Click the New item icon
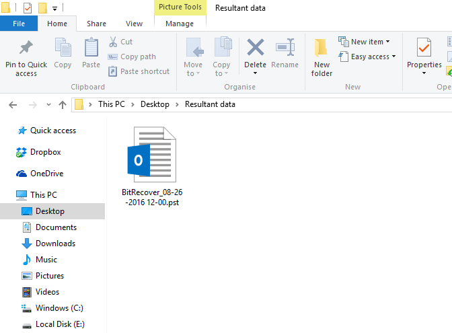 coord(344,42)
